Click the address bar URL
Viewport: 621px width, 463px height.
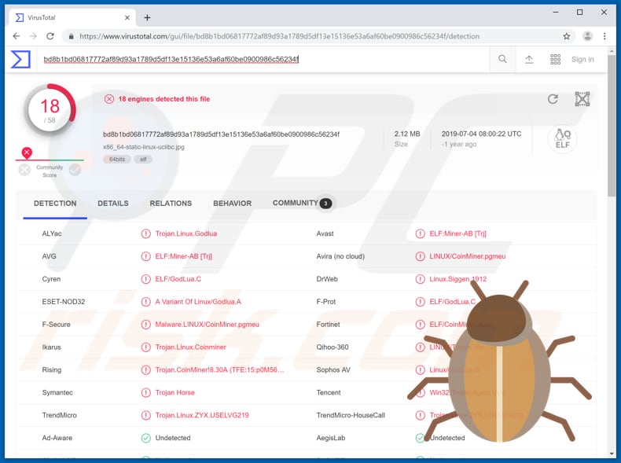280,36
